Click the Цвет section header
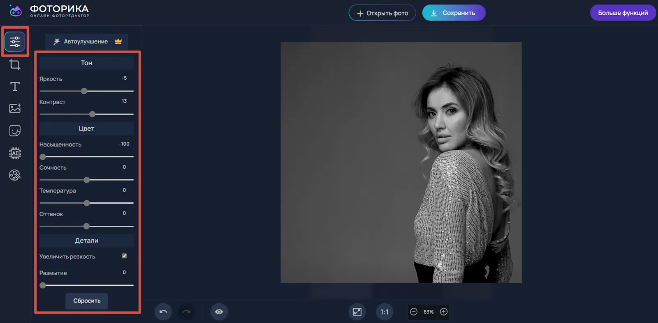 point(86,128)
